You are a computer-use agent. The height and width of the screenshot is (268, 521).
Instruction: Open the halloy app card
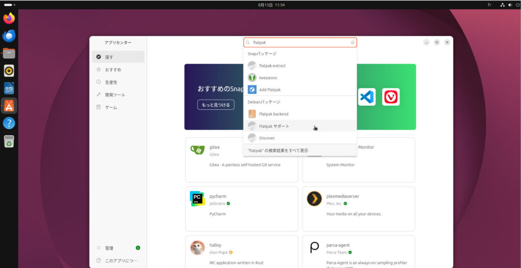click(x=242, y=252)
